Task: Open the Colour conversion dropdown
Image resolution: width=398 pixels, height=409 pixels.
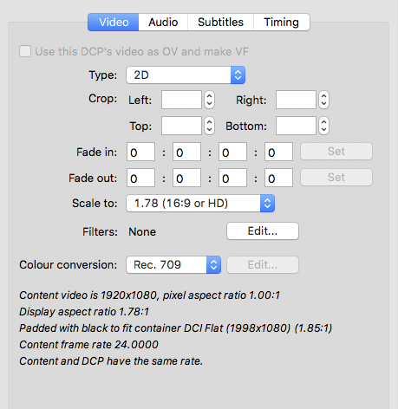Action: click(173, 264)
